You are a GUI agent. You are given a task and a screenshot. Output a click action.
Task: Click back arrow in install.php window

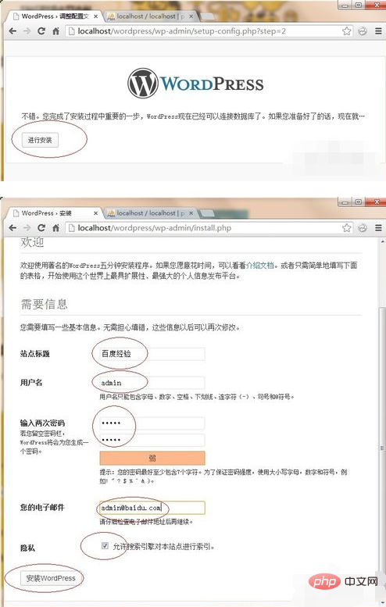13,228
